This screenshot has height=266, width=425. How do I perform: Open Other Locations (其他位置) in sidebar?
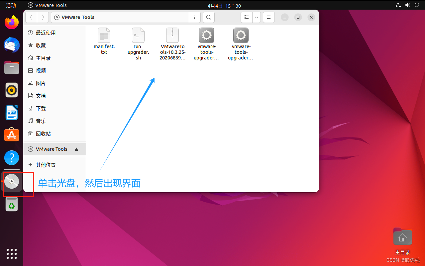(x=54, y=165)
